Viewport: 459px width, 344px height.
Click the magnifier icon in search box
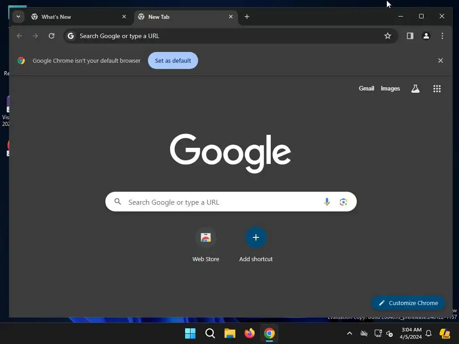click(118, 202)
